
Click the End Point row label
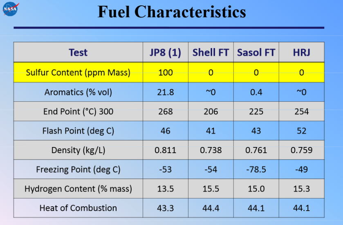point(78,111)
